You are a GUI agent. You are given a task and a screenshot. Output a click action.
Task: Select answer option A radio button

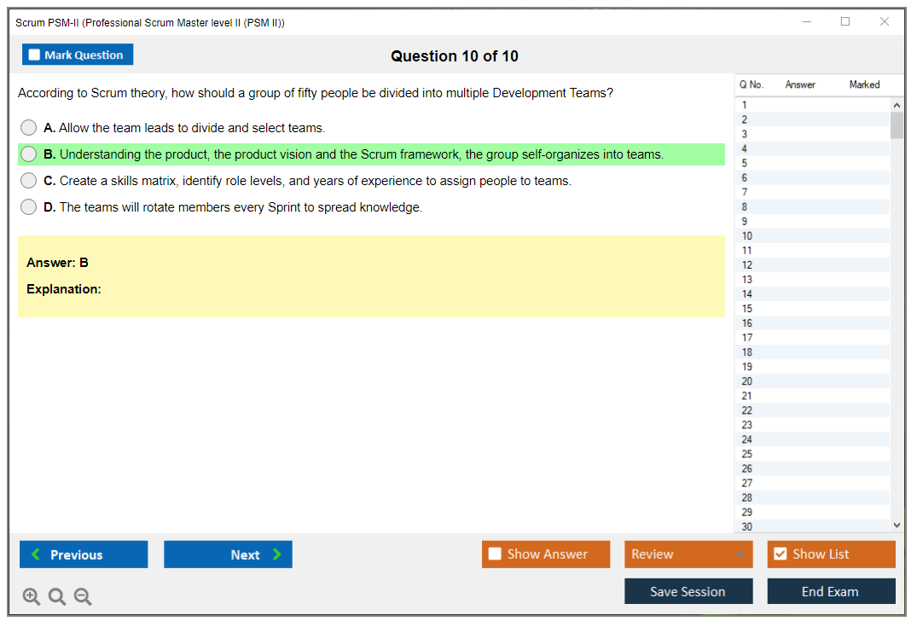[x=29, y=128]
